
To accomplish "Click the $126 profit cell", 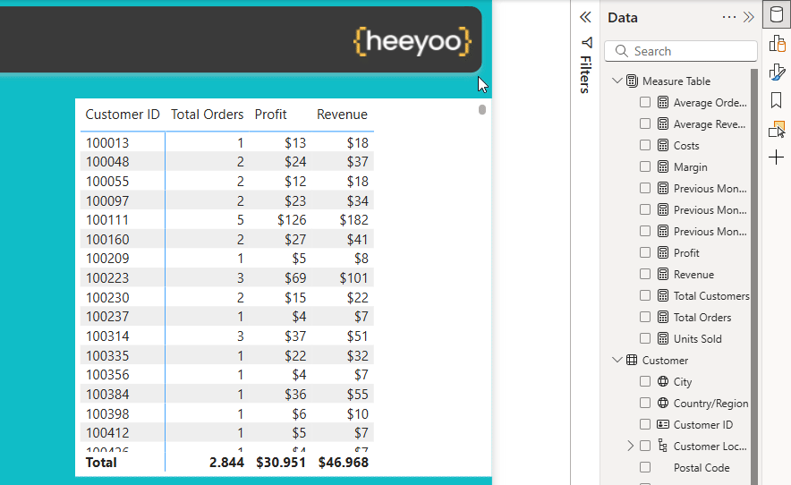I will (292, 220).
